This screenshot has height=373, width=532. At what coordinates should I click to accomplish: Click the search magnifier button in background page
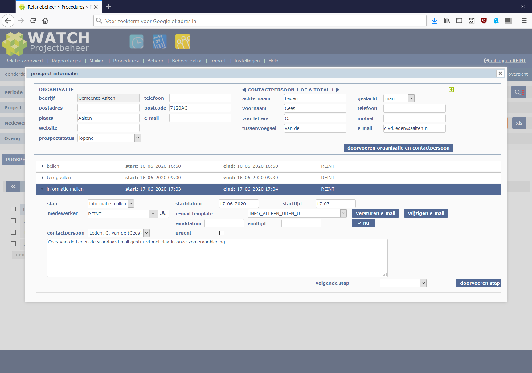click(x=519, y=92)
